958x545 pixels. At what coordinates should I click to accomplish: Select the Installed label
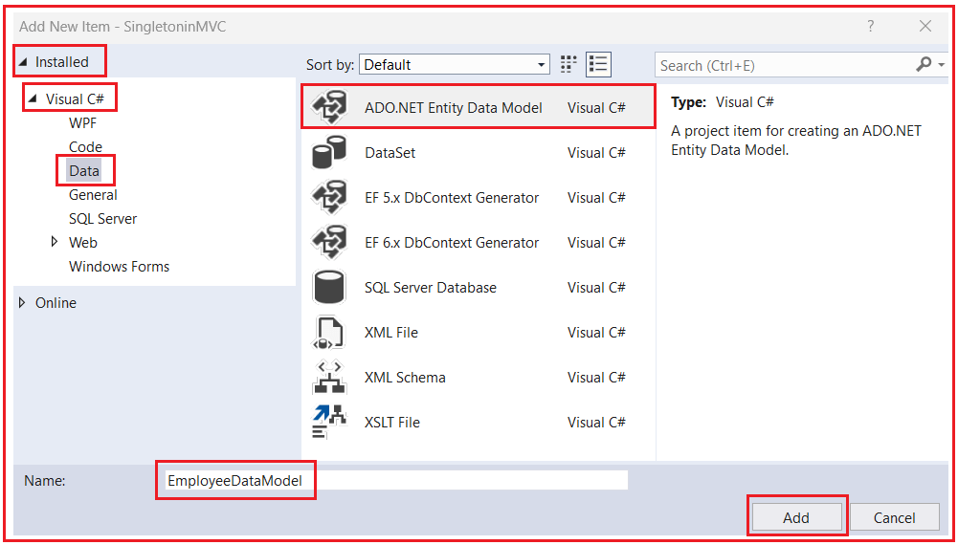61,61
